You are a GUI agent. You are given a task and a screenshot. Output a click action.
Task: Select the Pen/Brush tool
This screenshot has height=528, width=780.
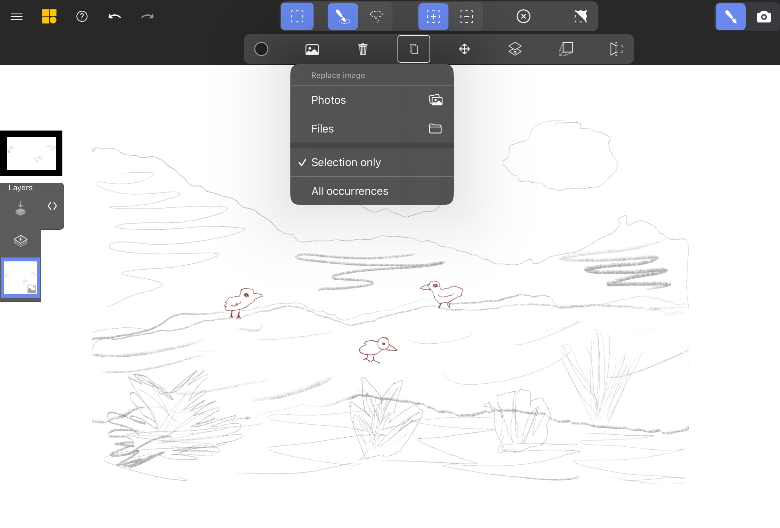[x=730, y=17]
